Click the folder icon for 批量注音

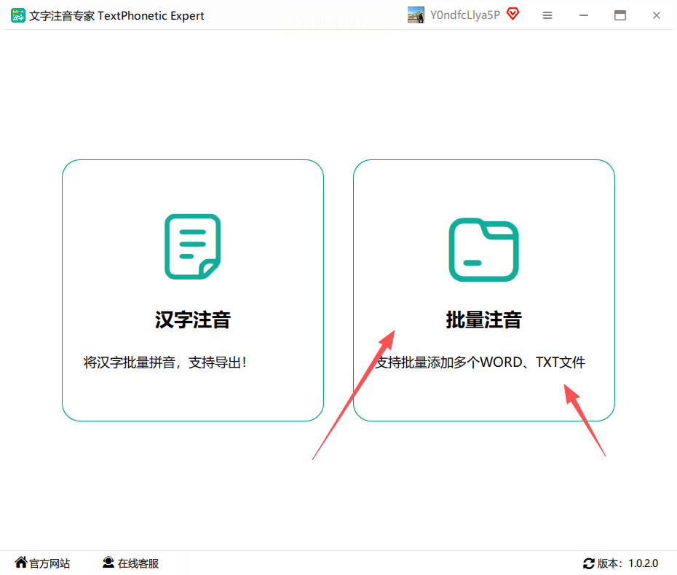point(483,250)
